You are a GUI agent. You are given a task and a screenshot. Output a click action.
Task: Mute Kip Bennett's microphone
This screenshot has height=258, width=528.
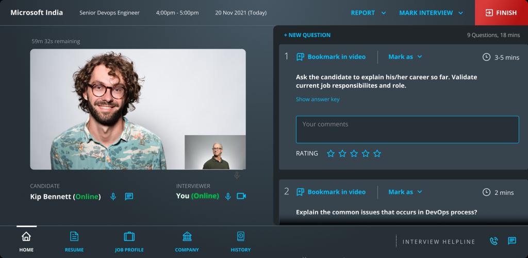(113, 196)
